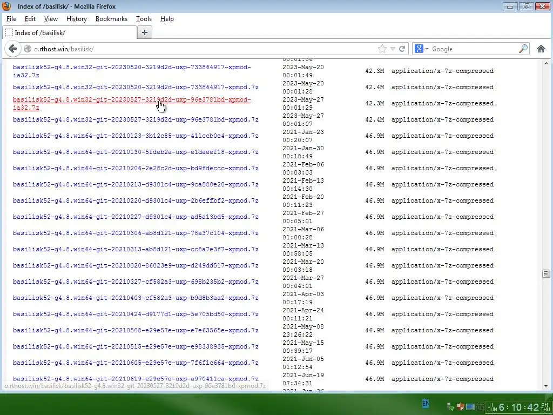The image size is (553, 415).
Task: Download win32 20230527 uxp-96e3781bd-xpmod.7z file
Action: [x=136, y=119]
